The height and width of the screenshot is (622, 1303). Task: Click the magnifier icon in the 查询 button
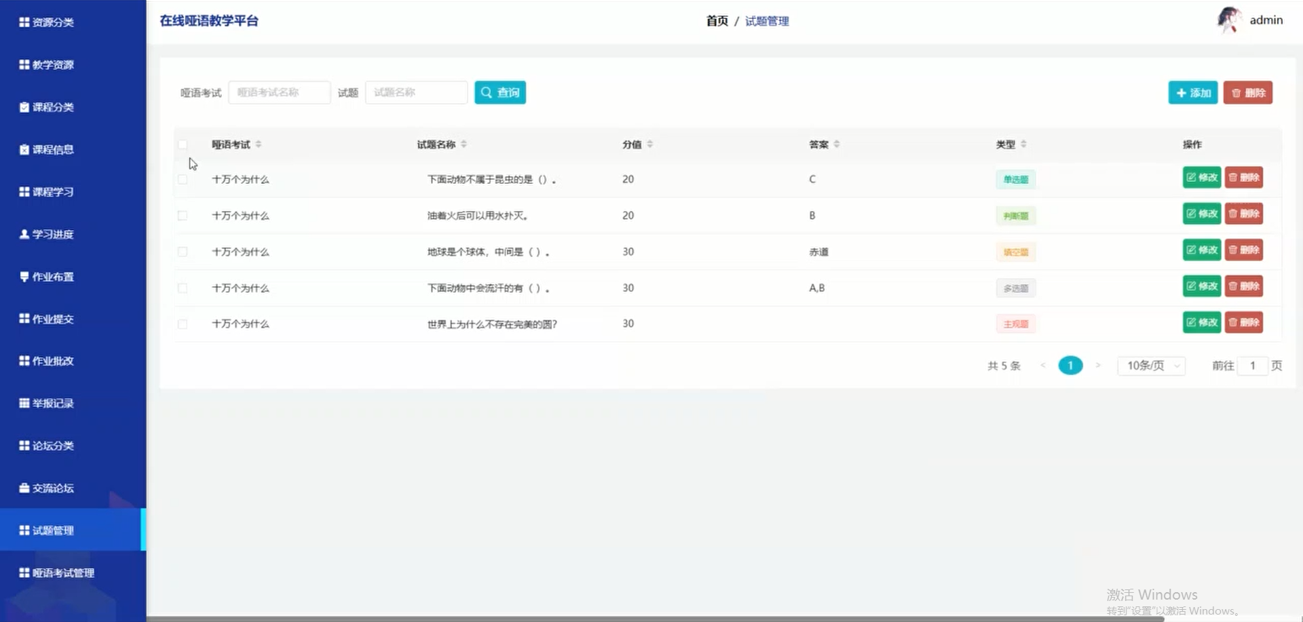(486, 92)
